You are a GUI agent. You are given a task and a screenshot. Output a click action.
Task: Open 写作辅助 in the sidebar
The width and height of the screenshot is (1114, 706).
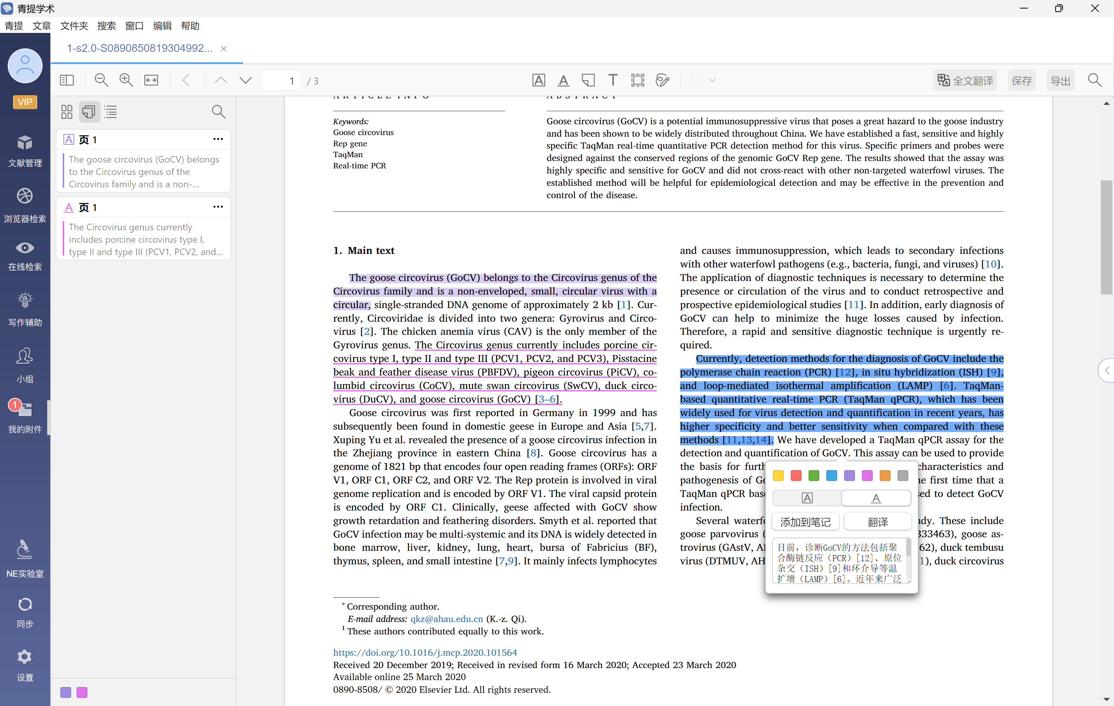[25, 310]
